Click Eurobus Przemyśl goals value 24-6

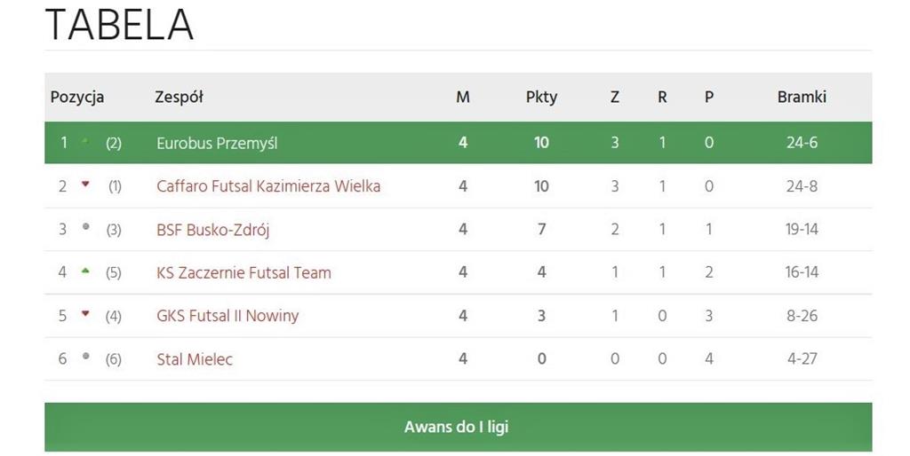(802, 143)
